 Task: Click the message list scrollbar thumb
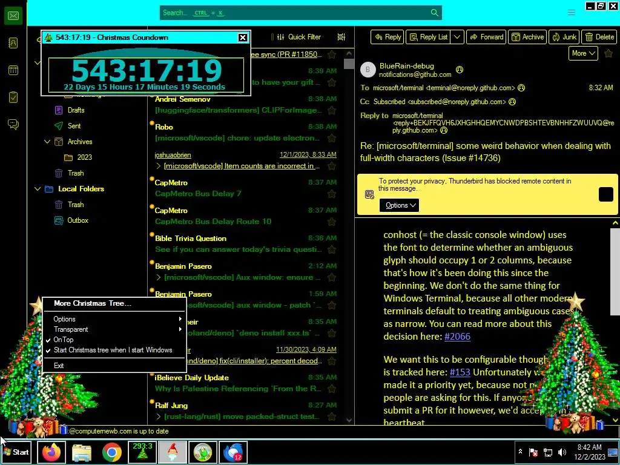[x=349, y=64]
